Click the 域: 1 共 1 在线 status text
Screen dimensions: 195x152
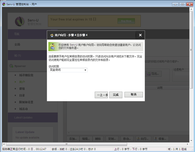[x=177, y=149]
